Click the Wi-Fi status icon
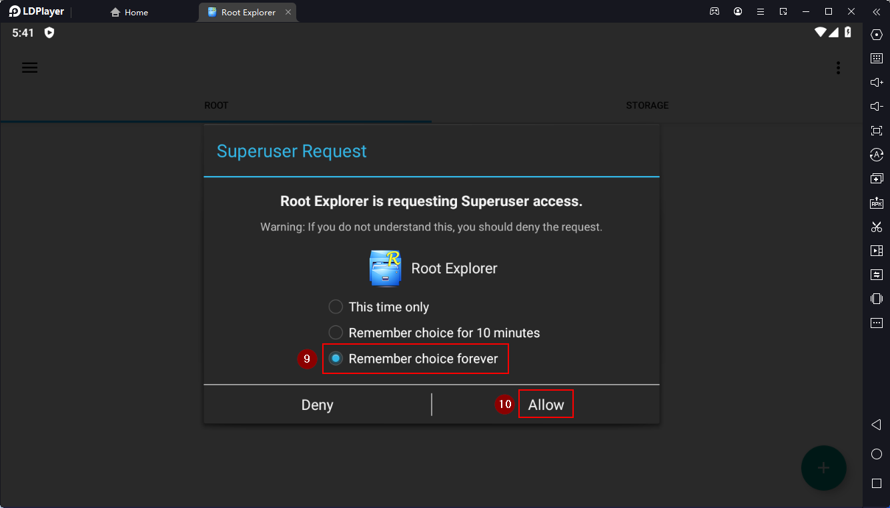This screenshot has width=890, height=508. pos(821,32)
